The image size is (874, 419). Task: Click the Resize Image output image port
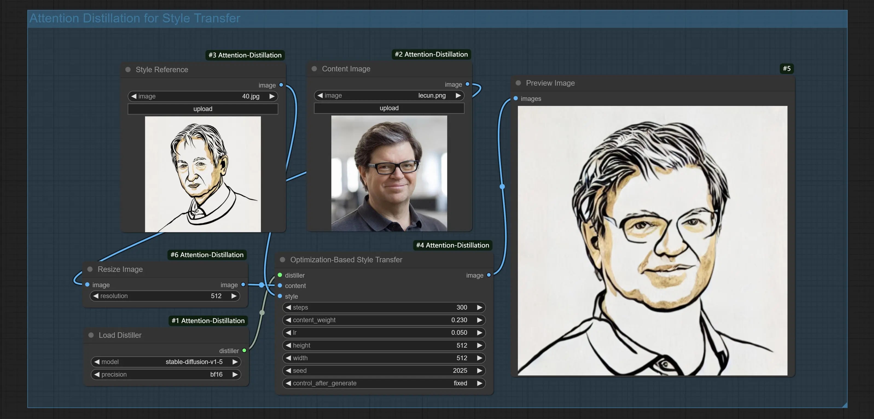pos(243,285)
